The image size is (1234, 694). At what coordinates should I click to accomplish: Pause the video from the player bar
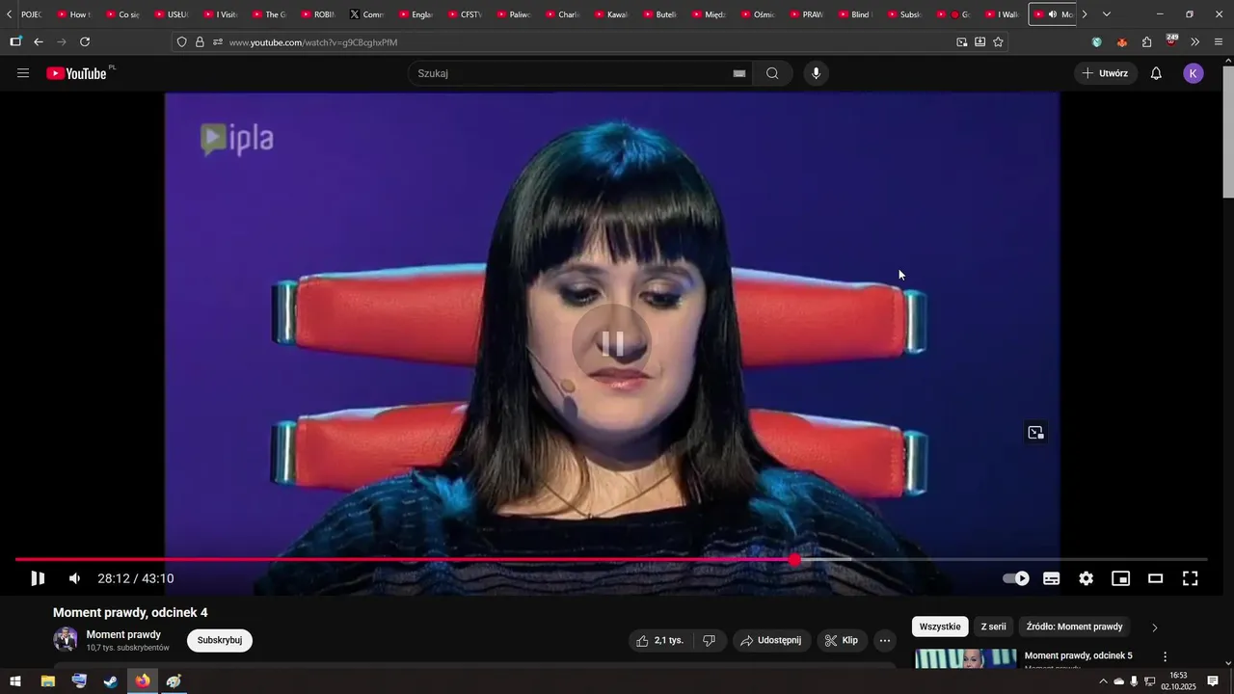38,578
